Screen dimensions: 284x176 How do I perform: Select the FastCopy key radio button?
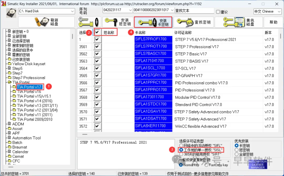point(206,165)
